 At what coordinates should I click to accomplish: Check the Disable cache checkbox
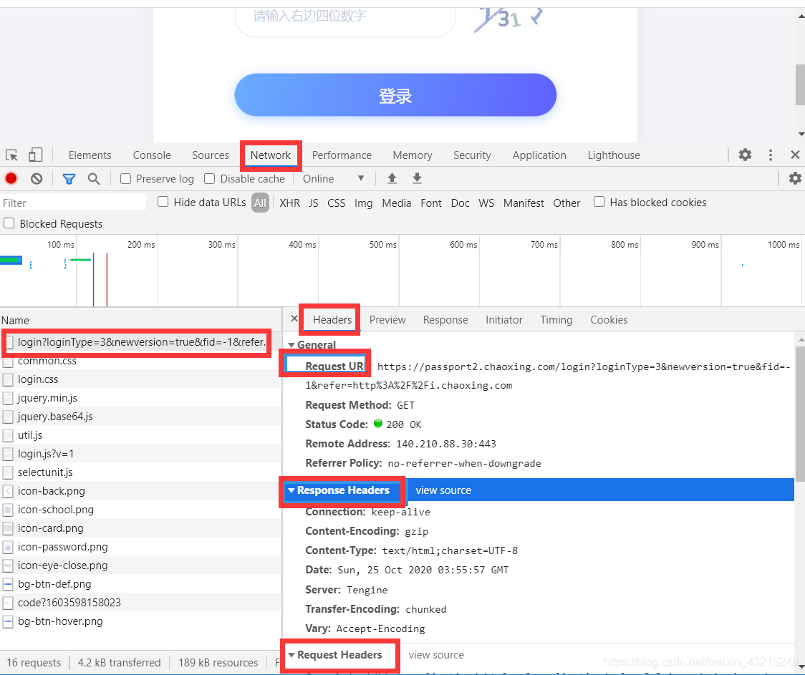tap(210, 179)
